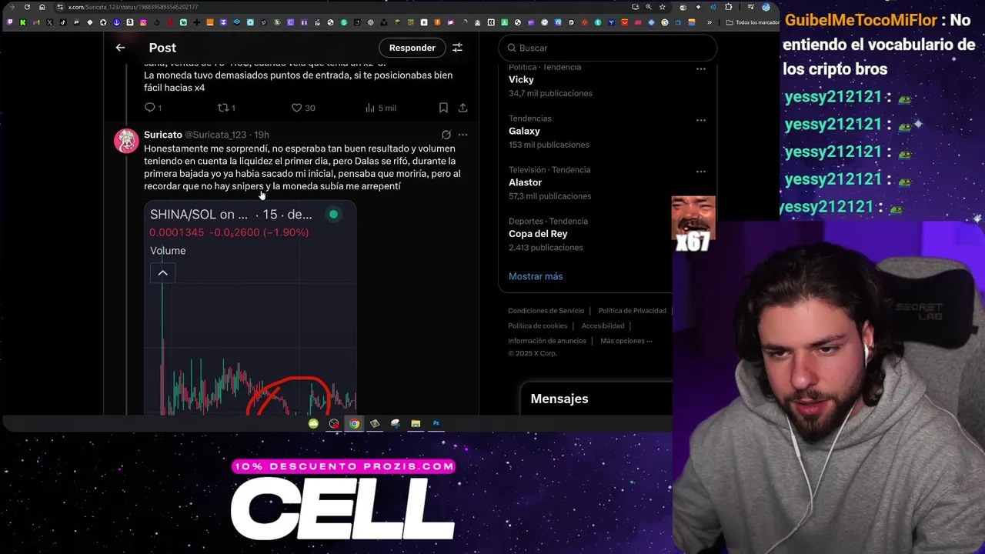Image resolution: width=985 pixels, height=554 pixels.
Task: Focus the Buscar search field
Action: (607, 48)
